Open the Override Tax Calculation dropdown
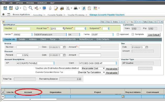This screenshot has width=165, height=102. point(104,72)
